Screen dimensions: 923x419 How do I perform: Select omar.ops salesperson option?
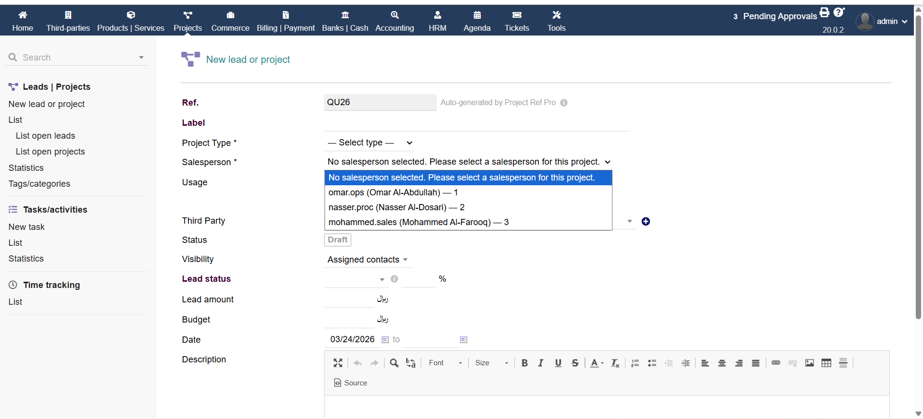coord(393,192)
